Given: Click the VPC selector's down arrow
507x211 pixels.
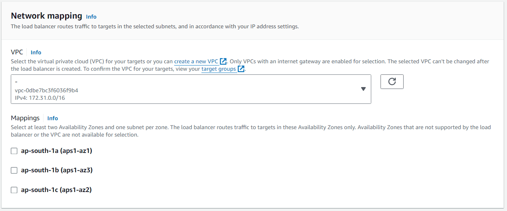Looking at the screenshot, I should click(363, 89).
